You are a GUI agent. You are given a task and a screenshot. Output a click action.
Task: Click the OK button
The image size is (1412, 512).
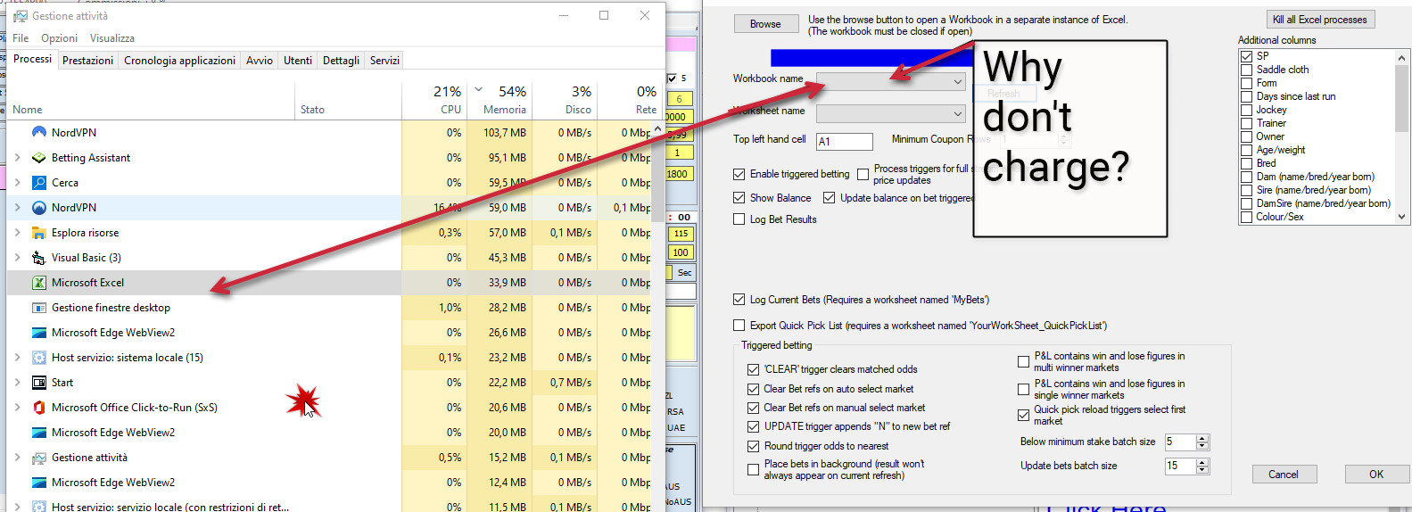1376,475
